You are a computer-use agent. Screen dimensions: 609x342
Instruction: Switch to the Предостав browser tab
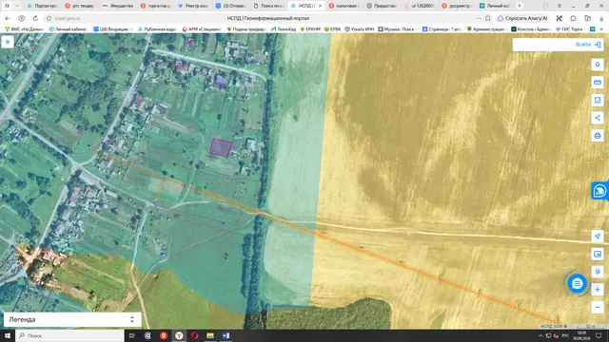[382, 6]
